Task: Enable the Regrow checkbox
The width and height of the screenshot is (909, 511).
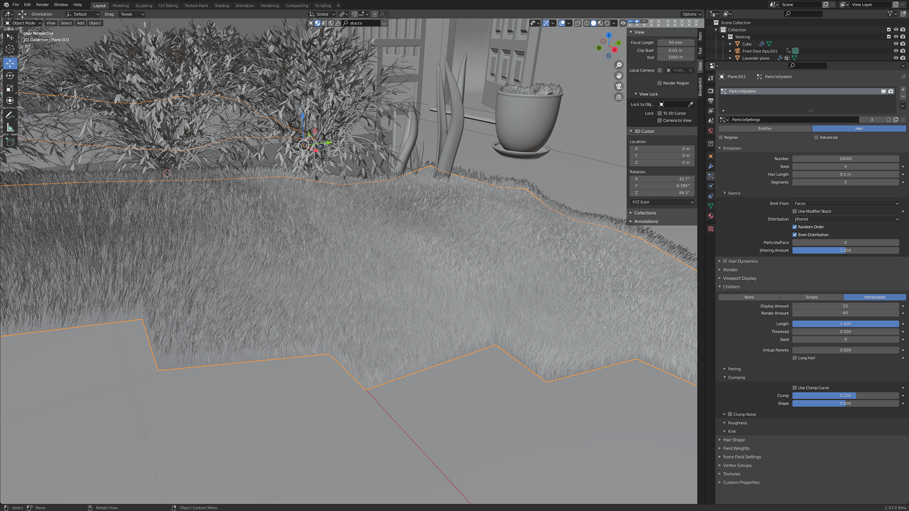Action: pyautogui.click(x=721, y=138)
